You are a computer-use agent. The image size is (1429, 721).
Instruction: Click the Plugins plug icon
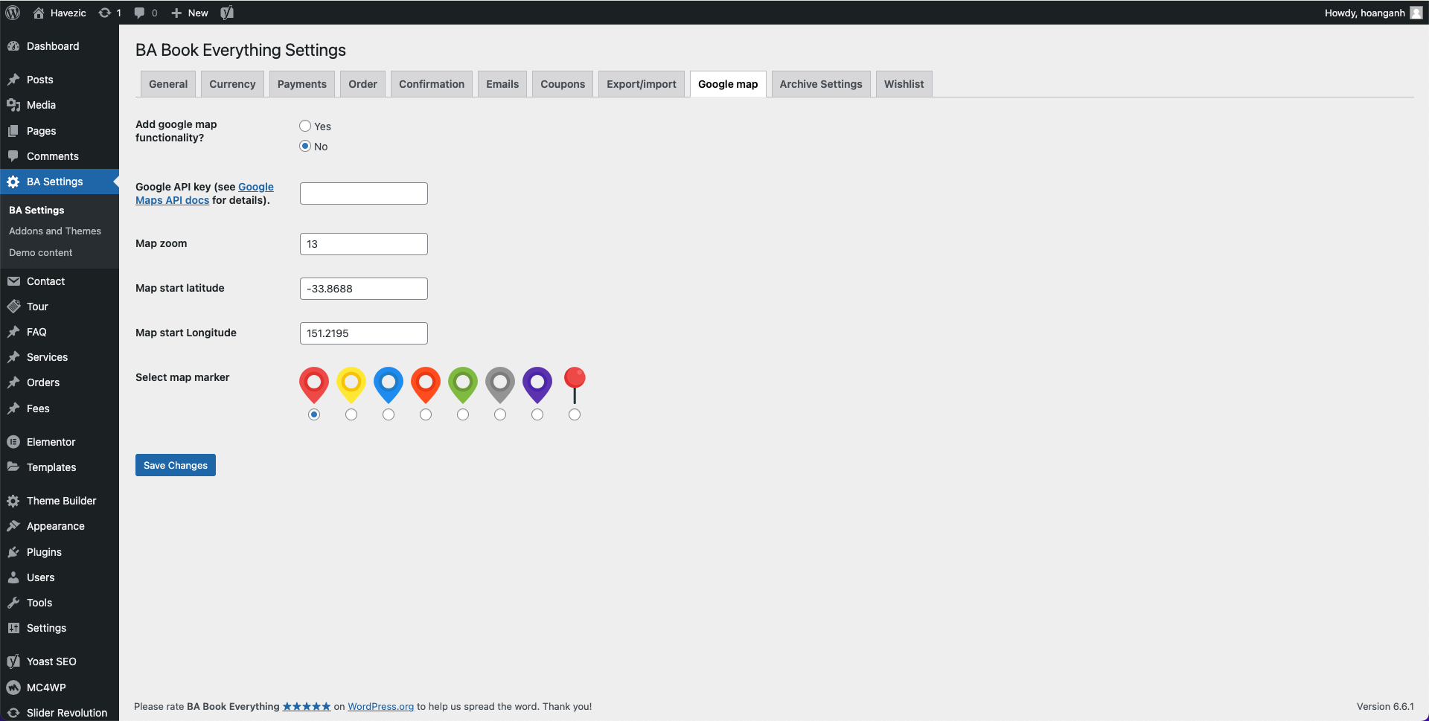[x=13, y=552]
